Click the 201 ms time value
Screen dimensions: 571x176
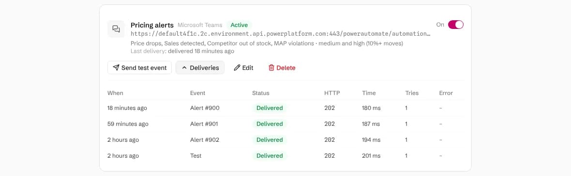click(371, 156)
